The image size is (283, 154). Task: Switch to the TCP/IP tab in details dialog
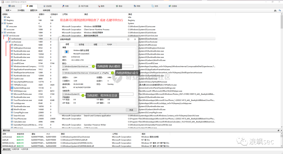[x=109, y=44]
